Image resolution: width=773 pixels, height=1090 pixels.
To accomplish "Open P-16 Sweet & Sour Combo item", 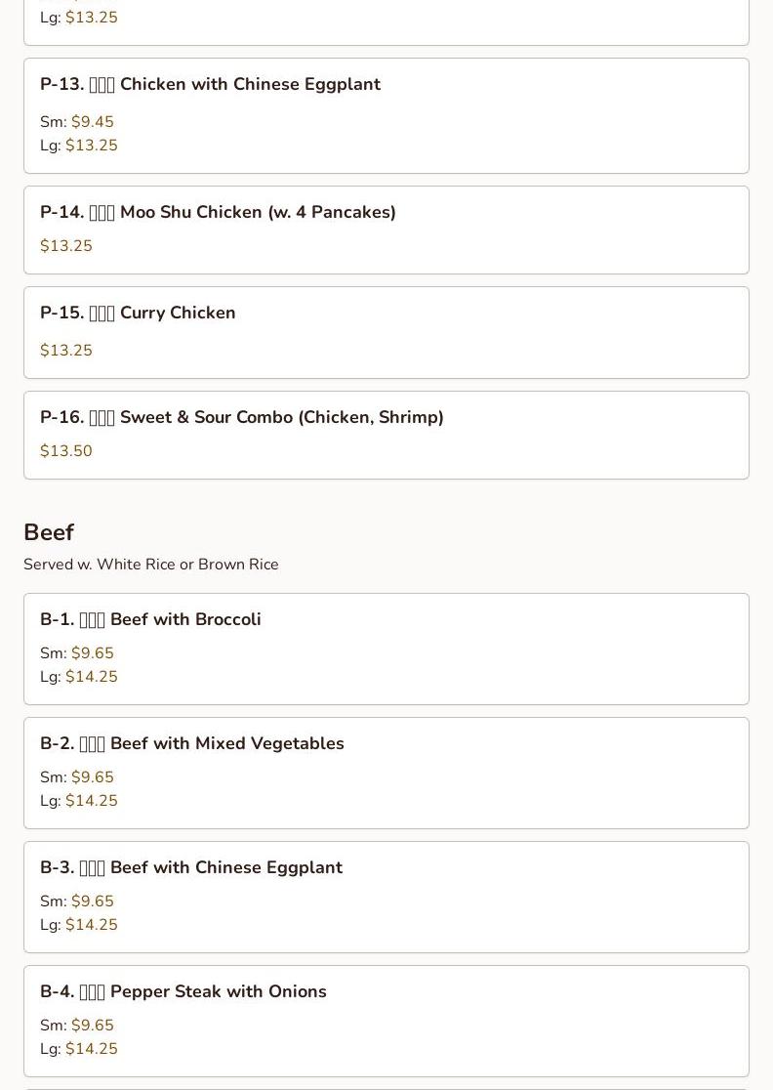I will [386, 436].
